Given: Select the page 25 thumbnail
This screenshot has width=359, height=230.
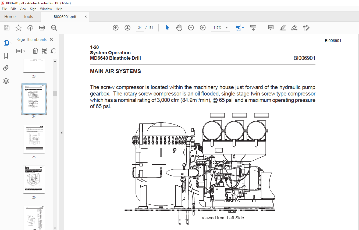Looking at the screenshot, I should click(34, 139).
